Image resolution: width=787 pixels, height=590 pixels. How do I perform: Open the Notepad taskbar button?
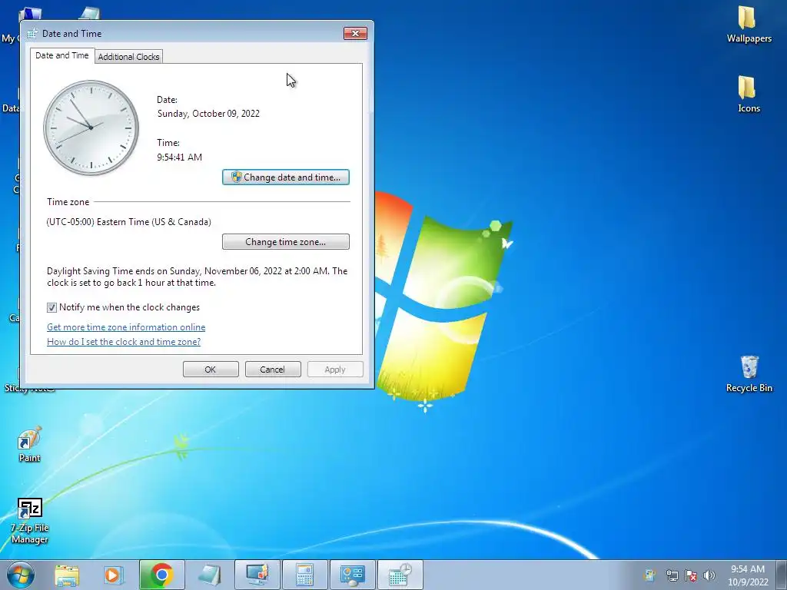pyautogui.click(x=209, y=575)
